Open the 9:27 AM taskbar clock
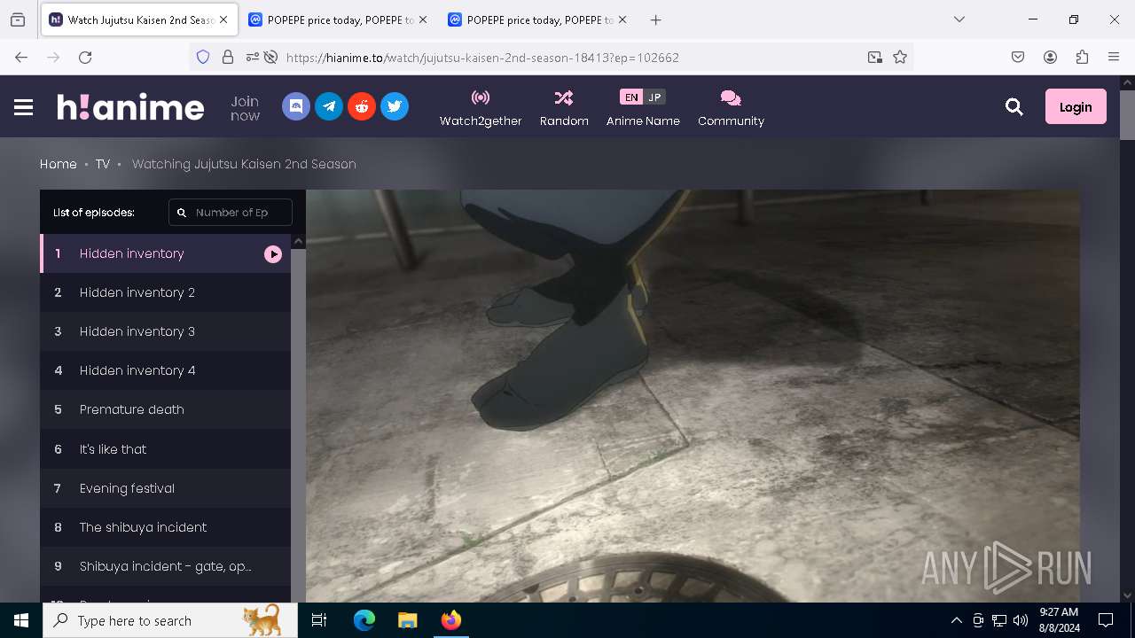 point(1059,620)
